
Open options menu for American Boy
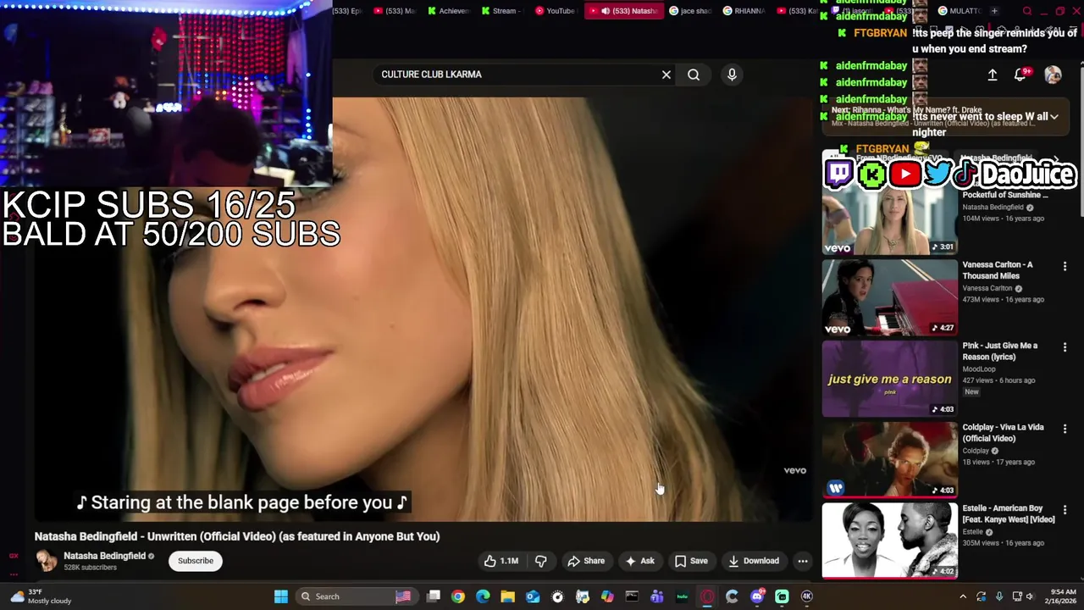[1065, 510]
